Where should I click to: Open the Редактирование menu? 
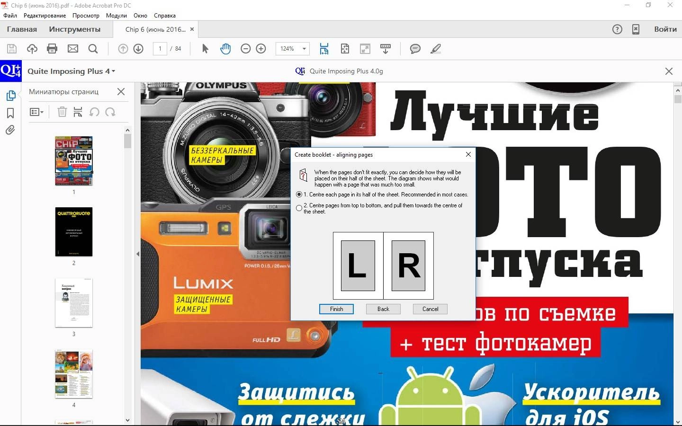[x=45, y=16]
